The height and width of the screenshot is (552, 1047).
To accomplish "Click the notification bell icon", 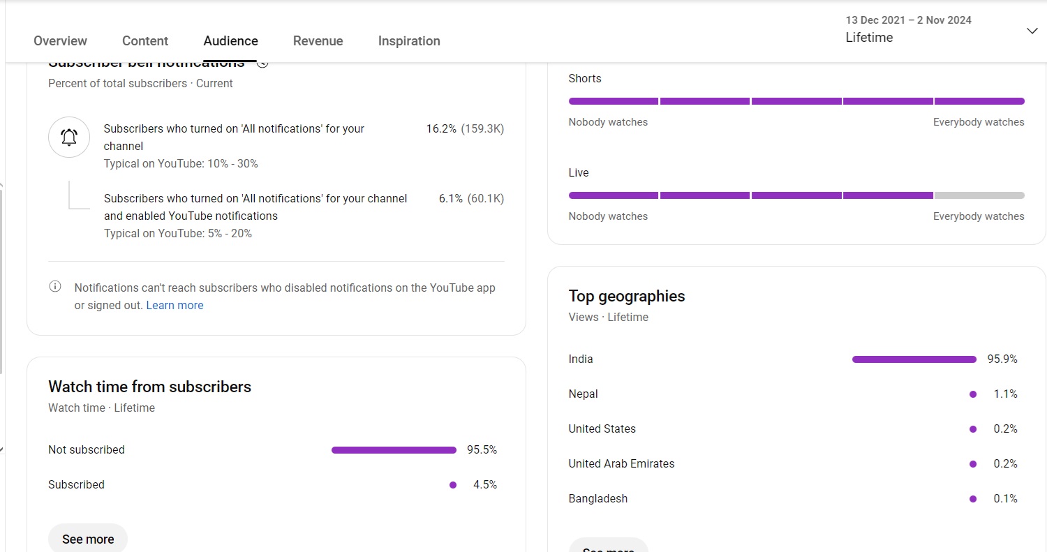I will (68, 137).
